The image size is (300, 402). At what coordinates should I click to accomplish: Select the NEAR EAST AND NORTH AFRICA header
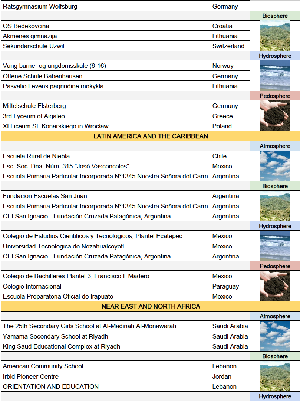coord(151,306)
